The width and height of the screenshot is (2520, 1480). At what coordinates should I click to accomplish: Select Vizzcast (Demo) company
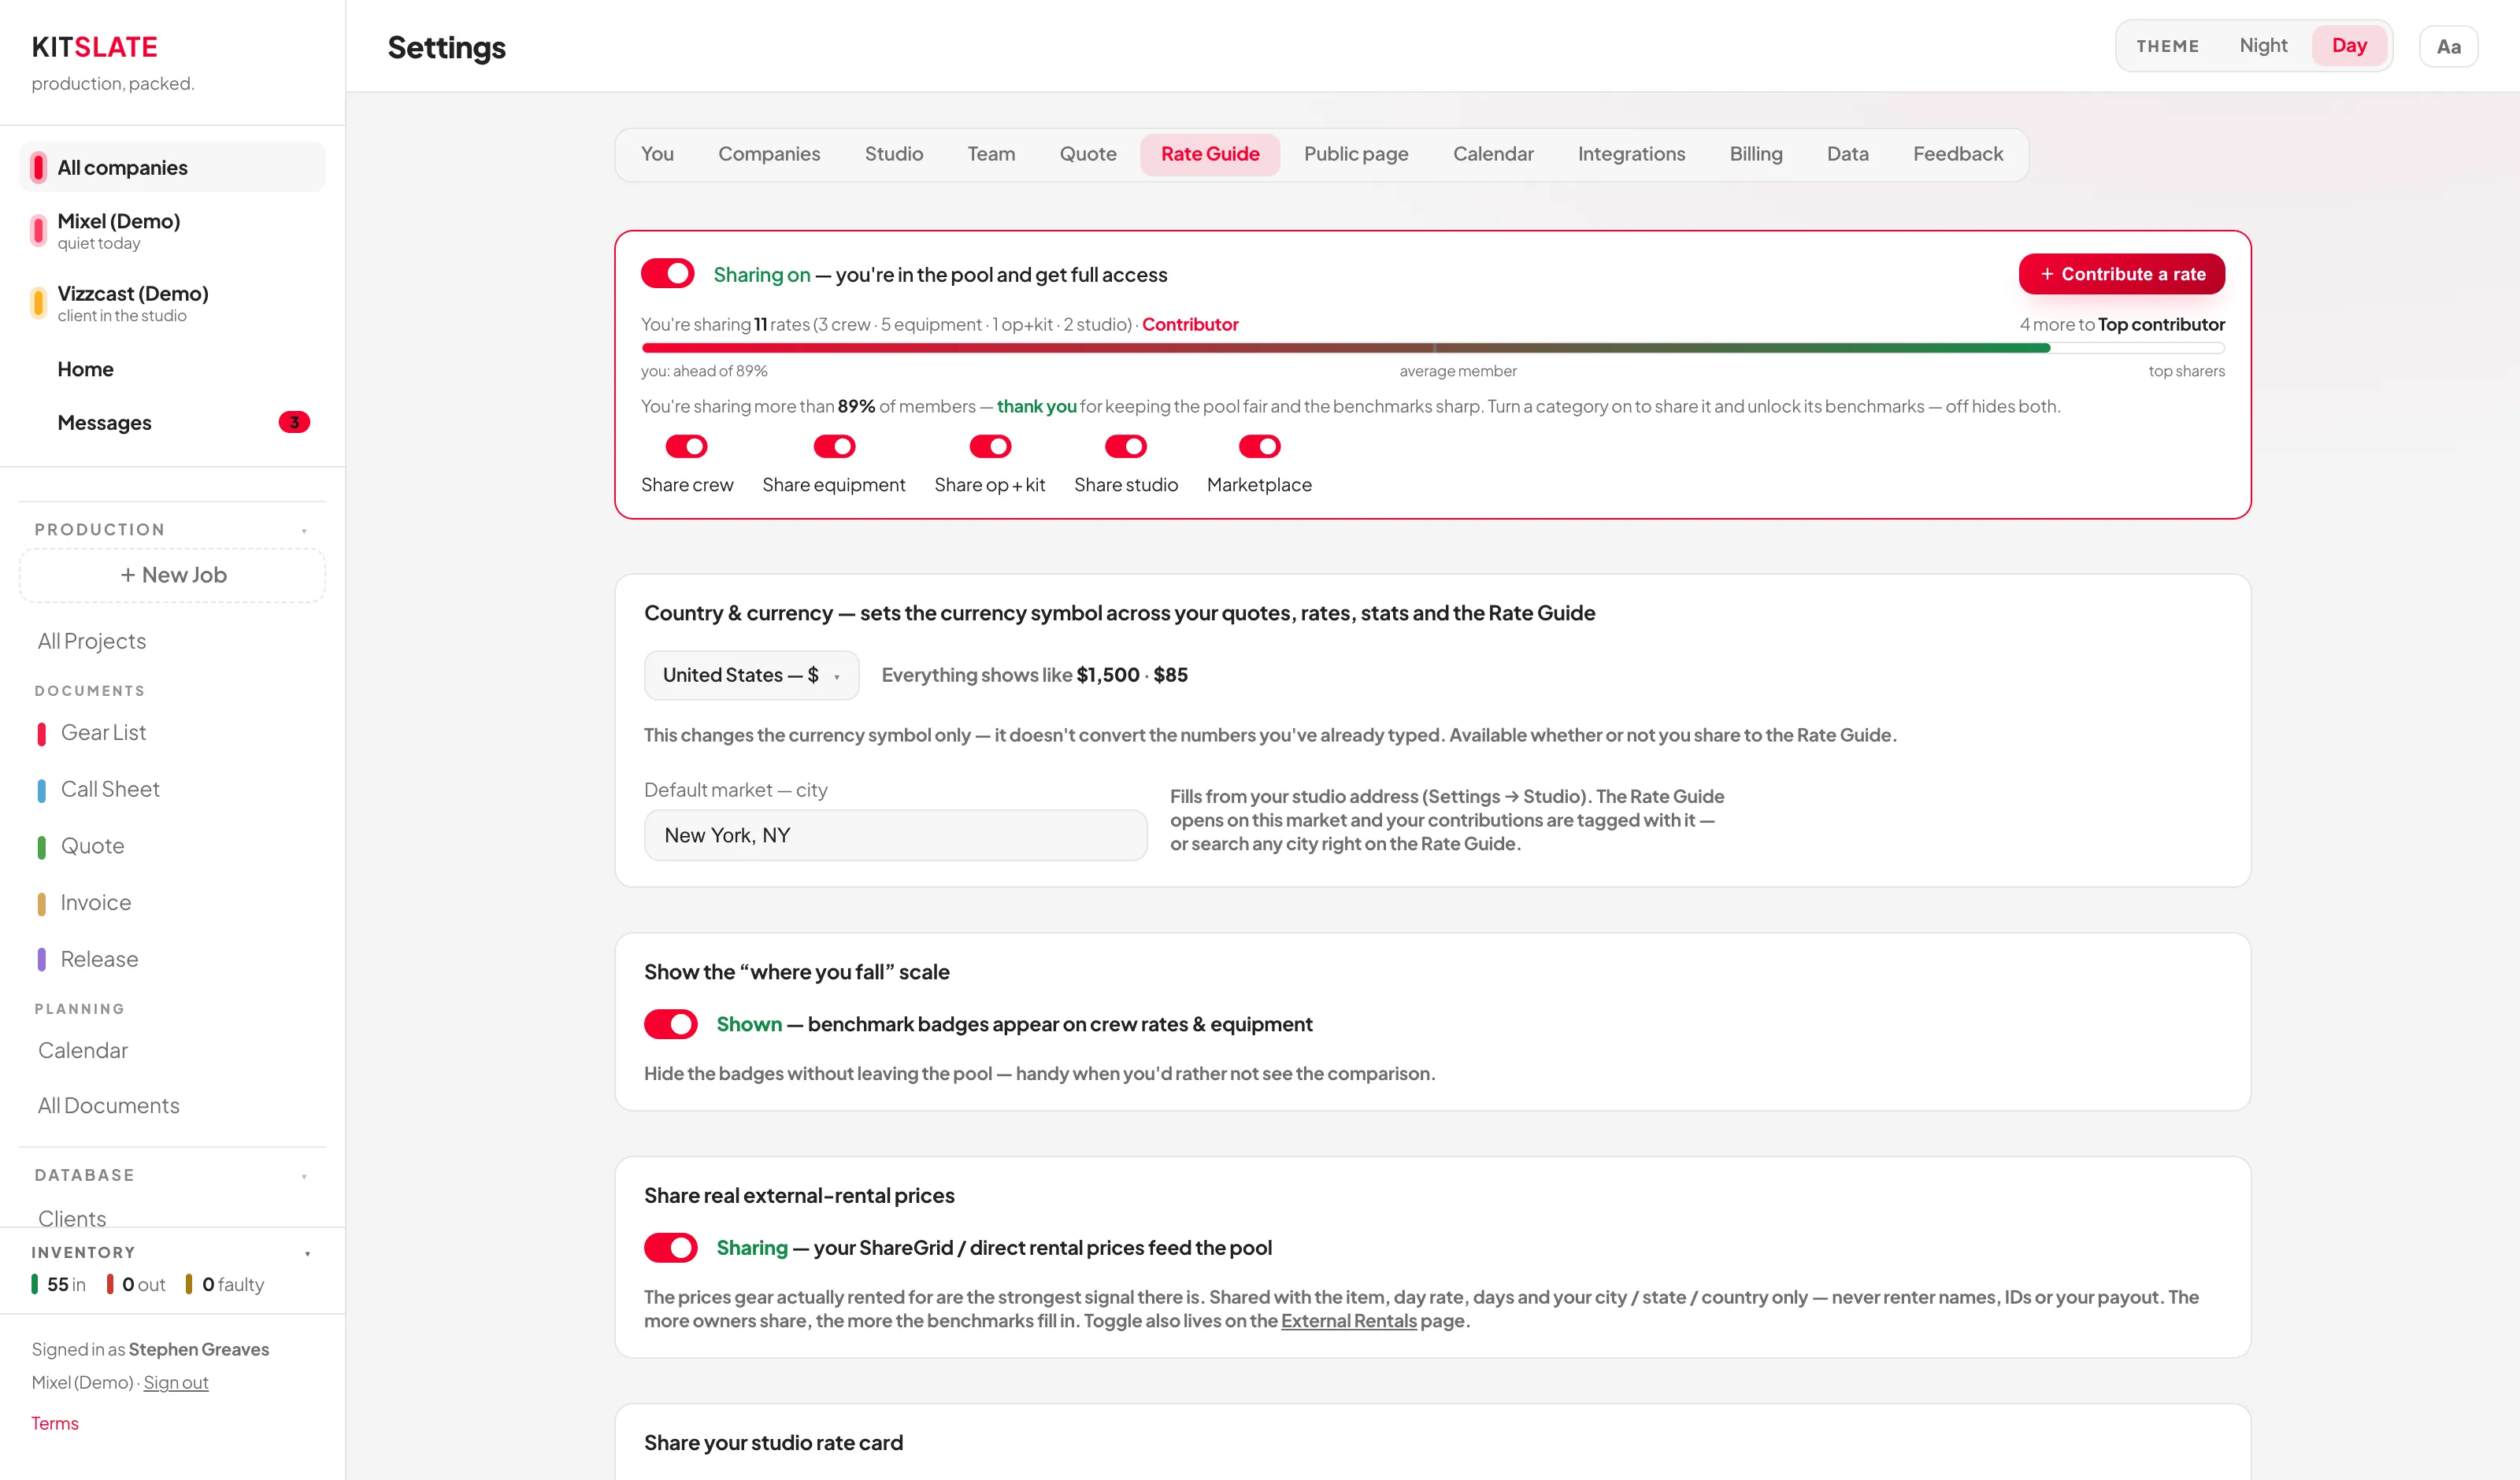click(172, 303)
